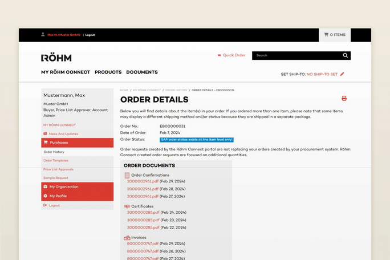Open the Products menu
This screenshot has height=260, width=390.
(x=108, y=72)
